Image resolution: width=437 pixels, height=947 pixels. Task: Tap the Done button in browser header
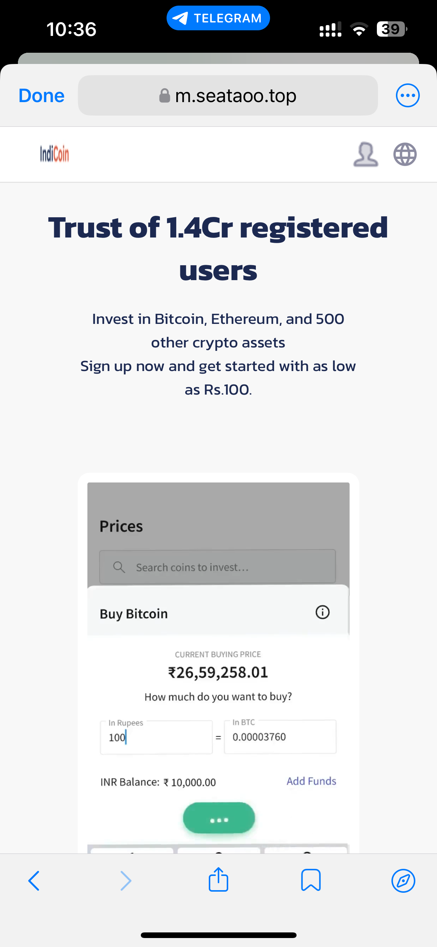(41, 95)
